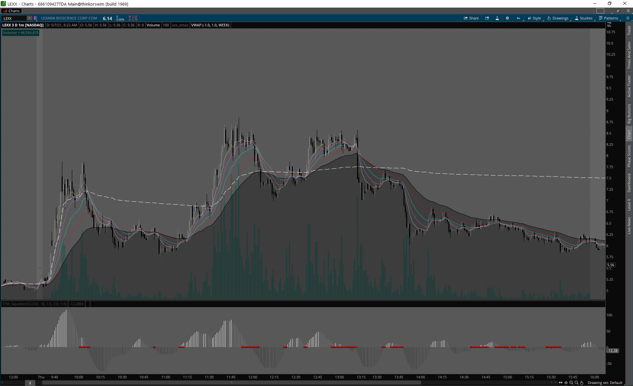633x386 pixels.
Task: Toggle the pin icon in top bar
Action: 618,11
